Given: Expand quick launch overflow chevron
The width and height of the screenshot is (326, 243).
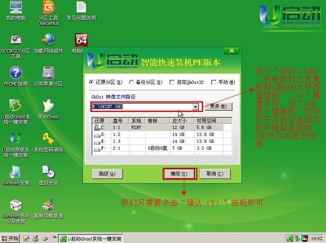Looking at the screenshot, I should tap(54, 237).
